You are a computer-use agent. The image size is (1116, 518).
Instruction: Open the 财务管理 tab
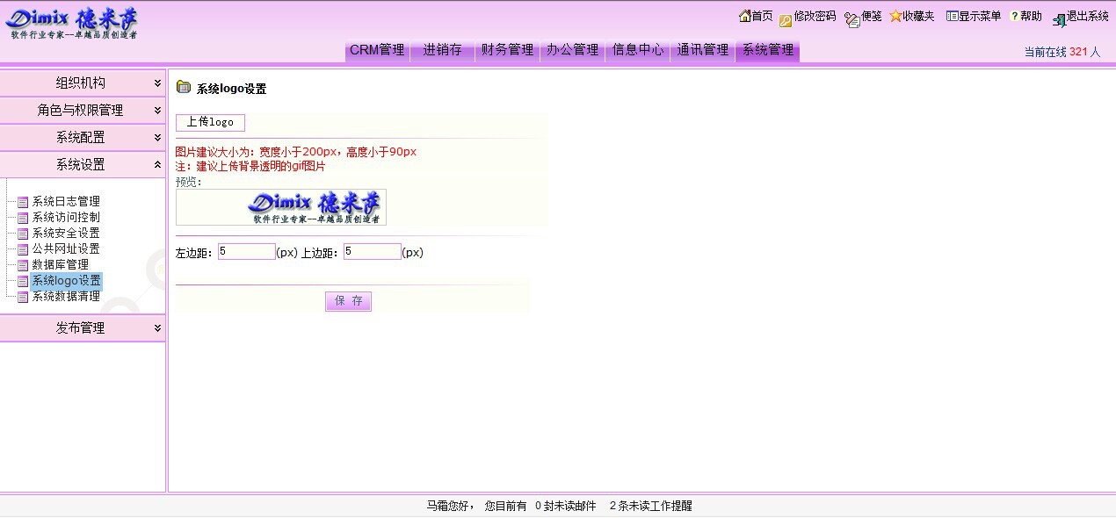(x=507, y=50)
